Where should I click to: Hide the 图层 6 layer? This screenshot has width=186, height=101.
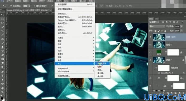(x=150, y=45)
